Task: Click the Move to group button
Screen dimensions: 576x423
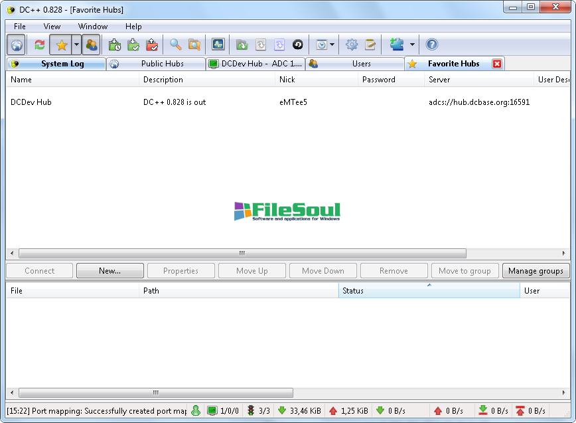Action: 465,271
